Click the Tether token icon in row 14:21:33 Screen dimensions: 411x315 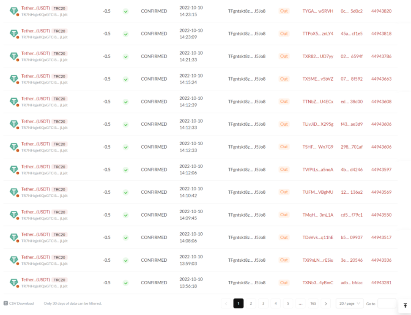(14, 56)
